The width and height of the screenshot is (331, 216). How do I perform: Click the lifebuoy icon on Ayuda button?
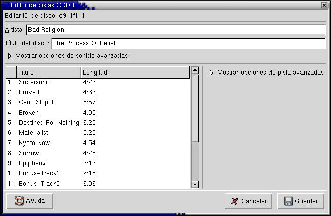[x=19, y=201]
